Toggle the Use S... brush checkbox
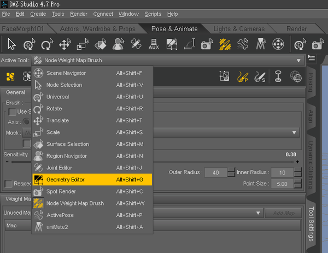 (12, 111)
